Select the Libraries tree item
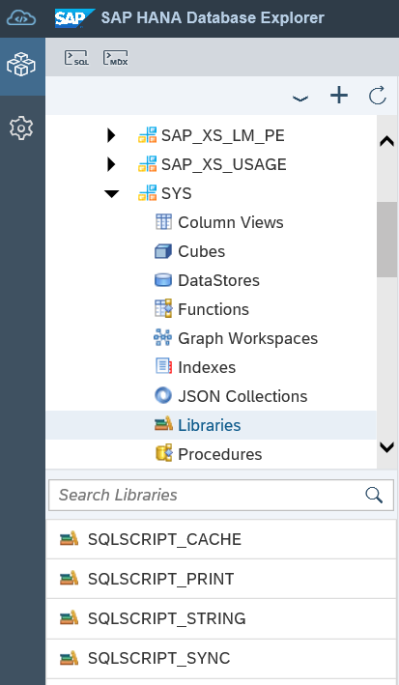This screenshot has height=685, width=399. pos(210,425)
